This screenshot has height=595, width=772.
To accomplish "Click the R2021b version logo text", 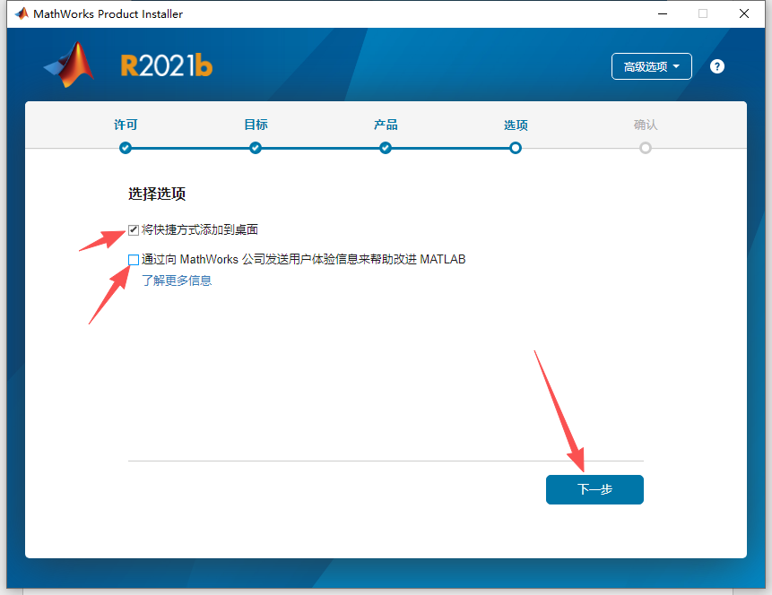I will [x=166, y=65].
